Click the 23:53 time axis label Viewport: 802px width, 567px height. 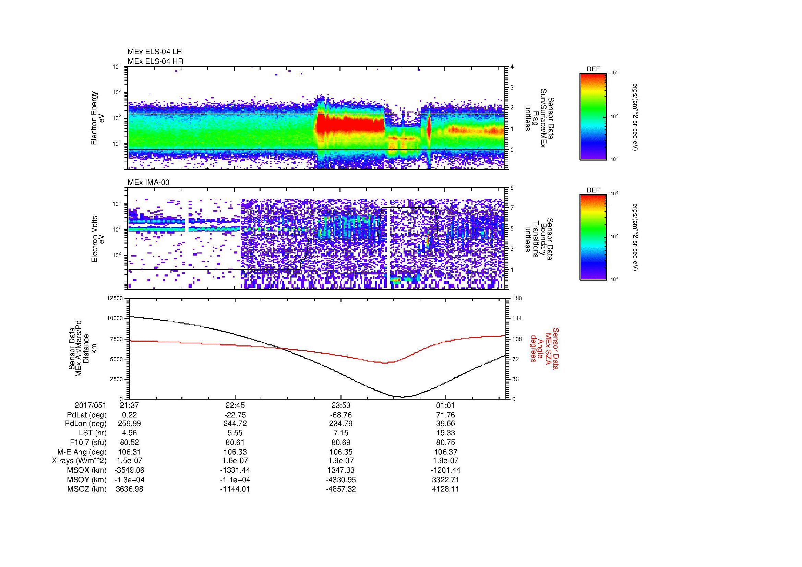click(340, 405)
